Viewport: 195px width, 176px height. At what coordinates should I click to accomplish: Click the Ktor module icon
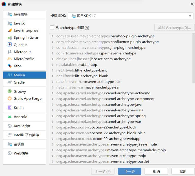pyautogui.click(x=10, y=66)
